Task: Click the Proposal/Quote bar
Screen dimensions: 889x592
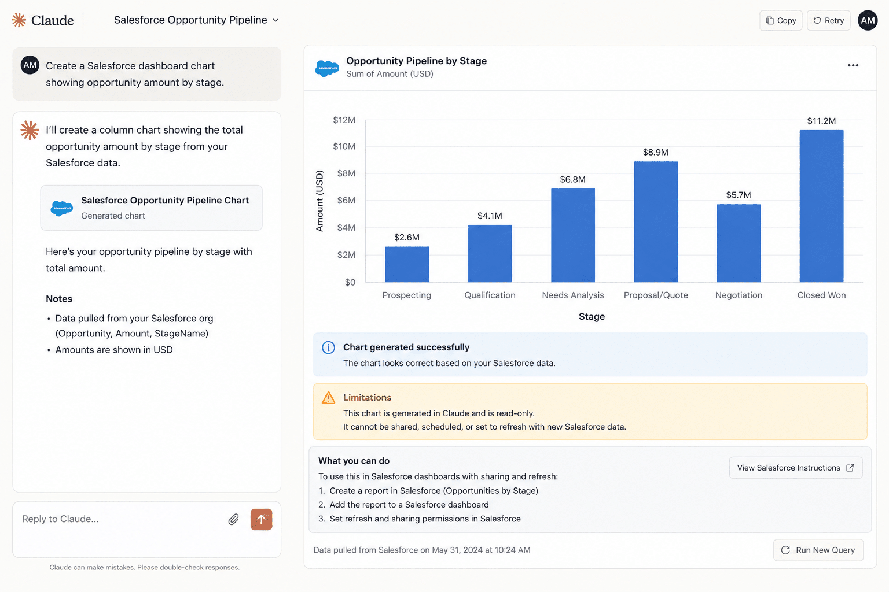Action: (x=656, y=222)
